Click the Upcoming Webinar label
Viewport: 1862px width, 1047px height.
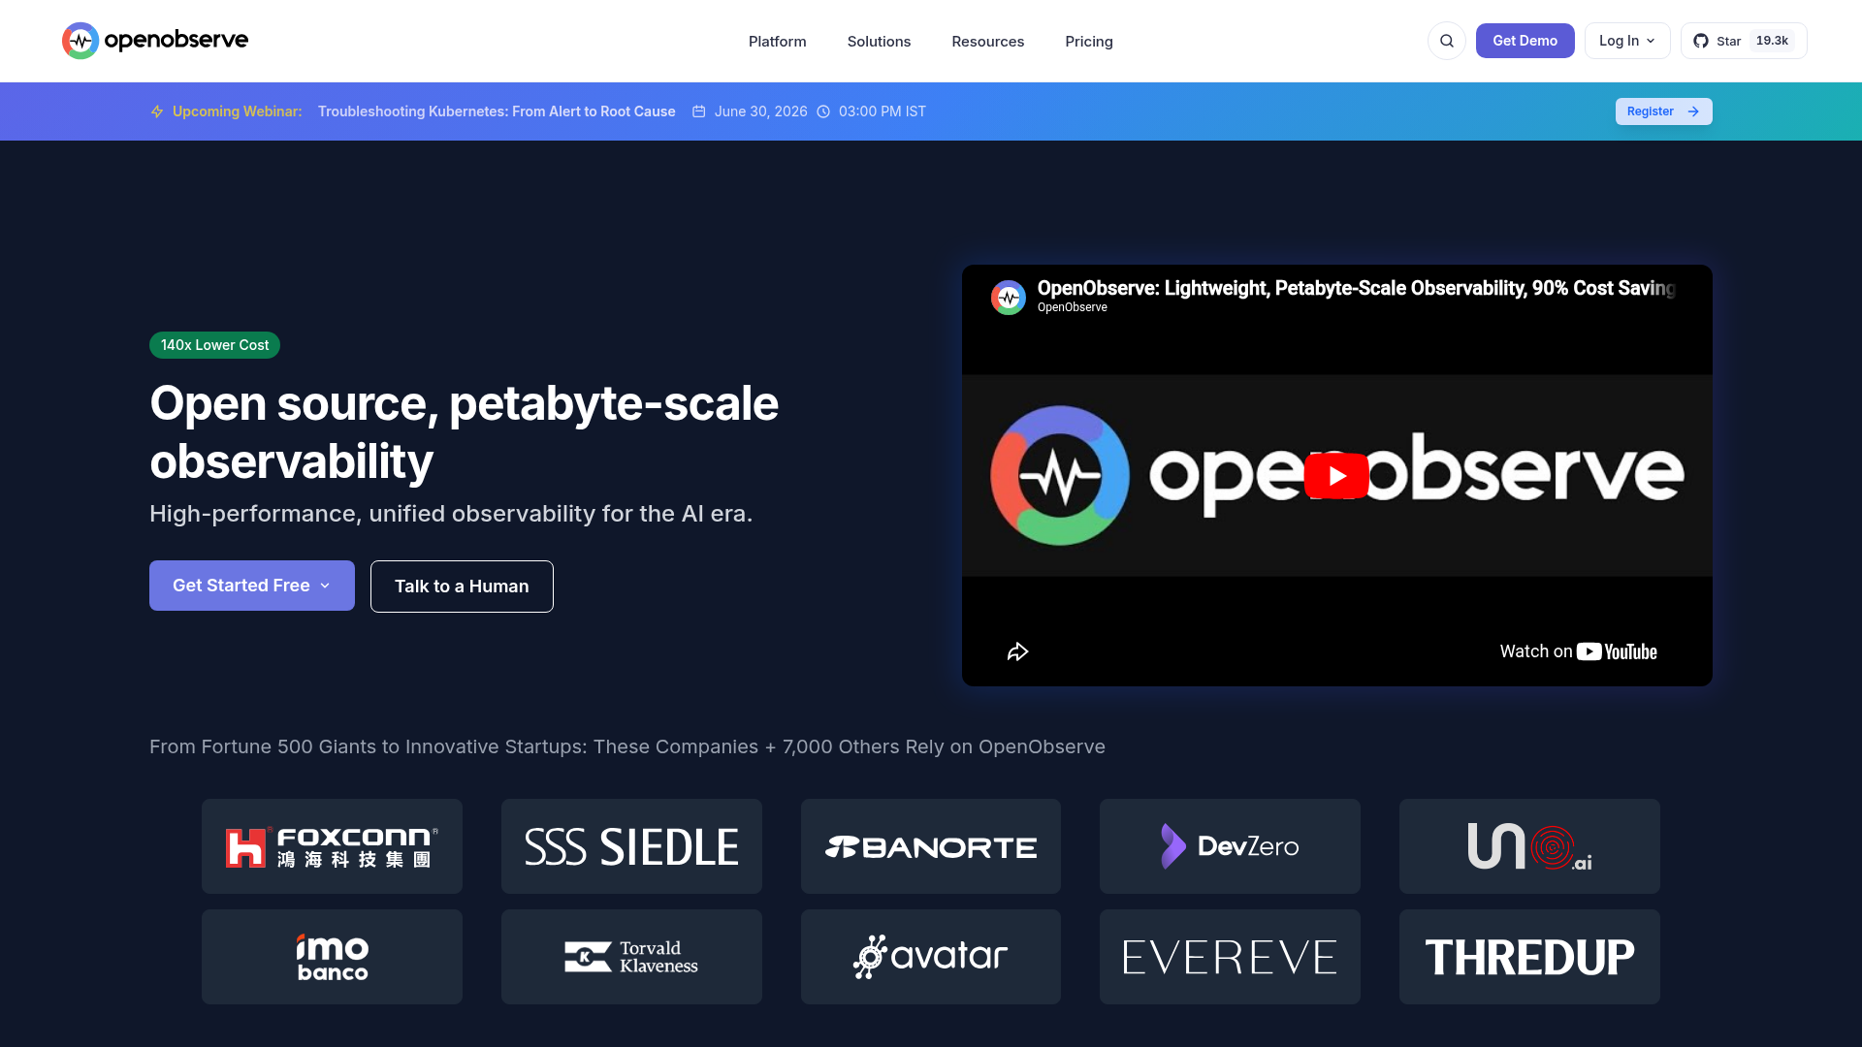click(238, 111)
